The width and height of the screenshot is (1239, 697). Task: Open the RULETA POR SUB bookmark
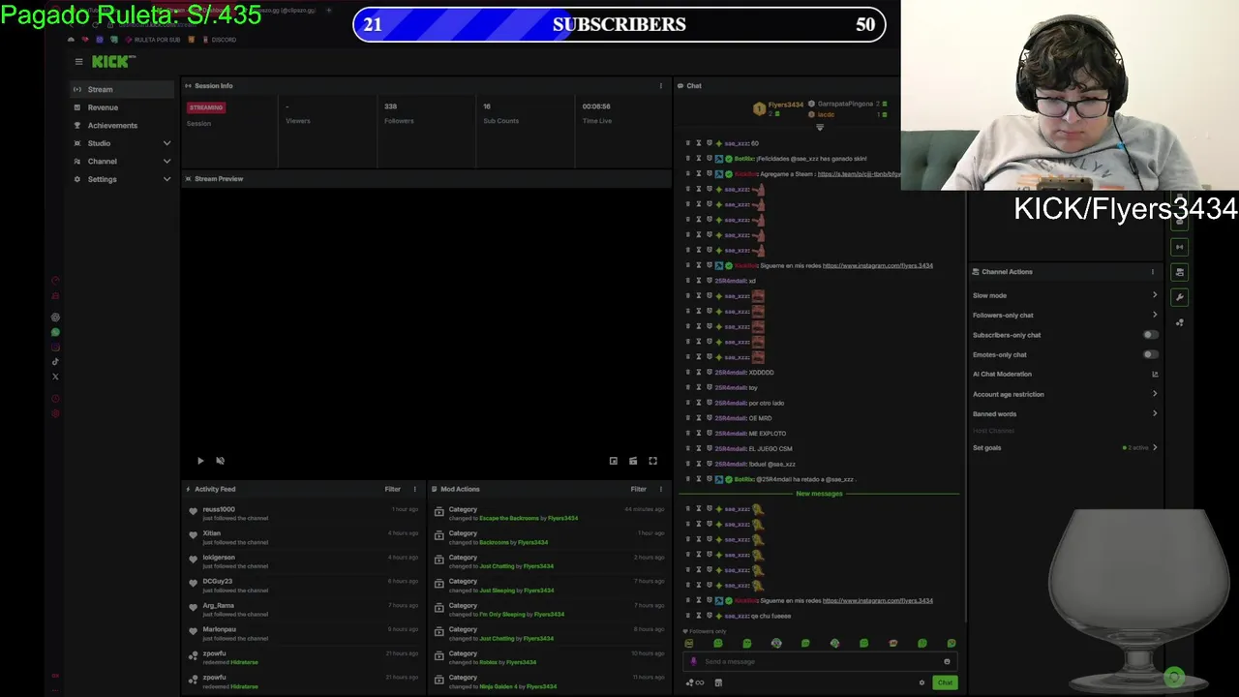coord(152,40)
